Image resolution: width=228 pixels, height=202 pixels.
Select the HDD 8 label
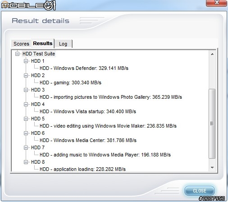38,162
